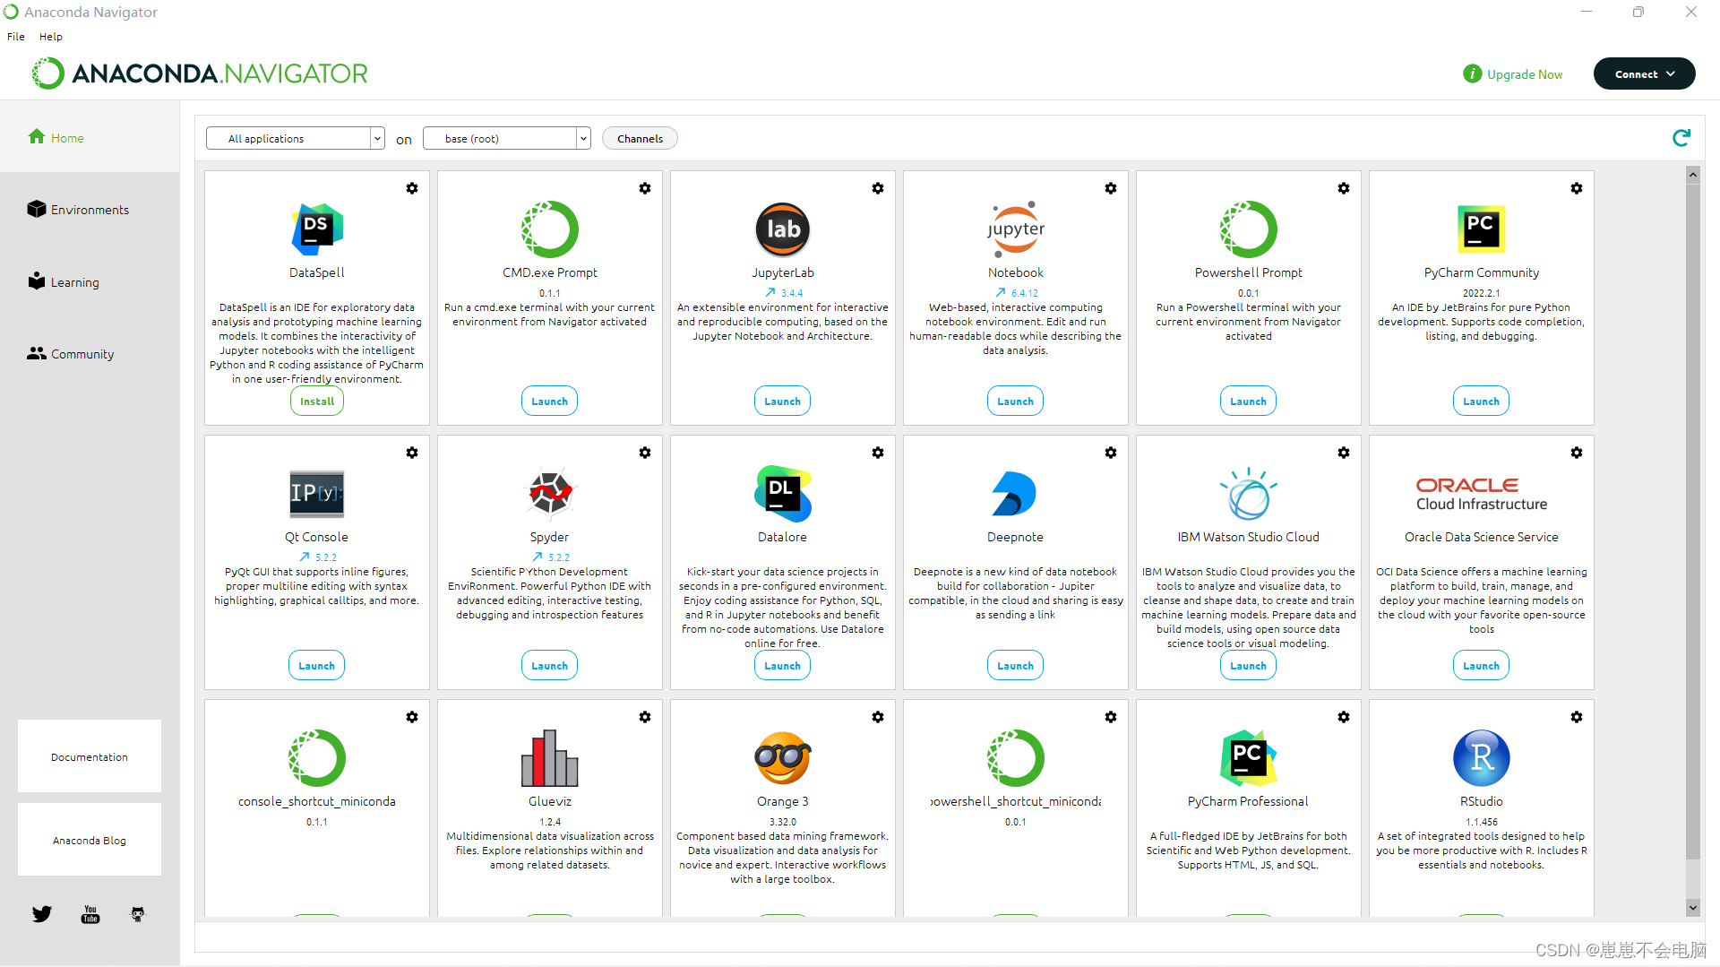Expand the All applications filter dropdown
1720x967 pixels.
(296, 138)
